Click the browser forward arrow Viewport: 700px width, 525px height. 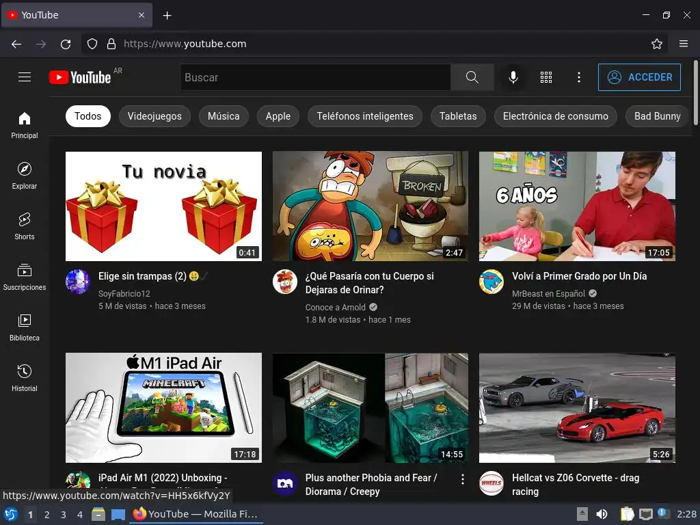[41, 44]
